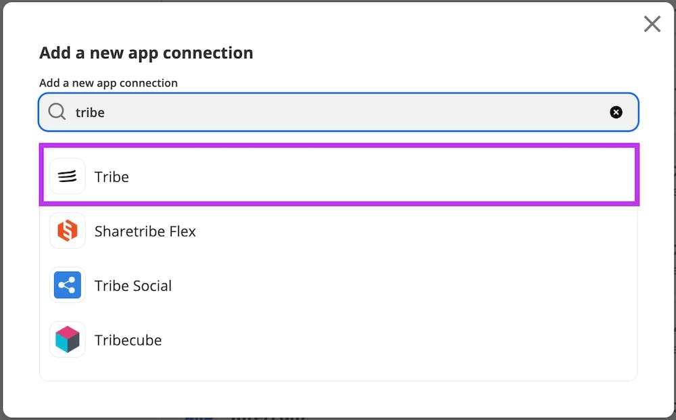Click the blue Tribe Social share icon

(68, 285)
